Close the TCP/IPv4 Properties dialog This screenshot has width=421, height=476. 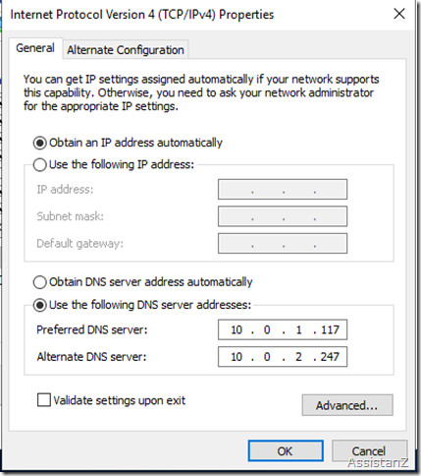(x=399, y=14)
